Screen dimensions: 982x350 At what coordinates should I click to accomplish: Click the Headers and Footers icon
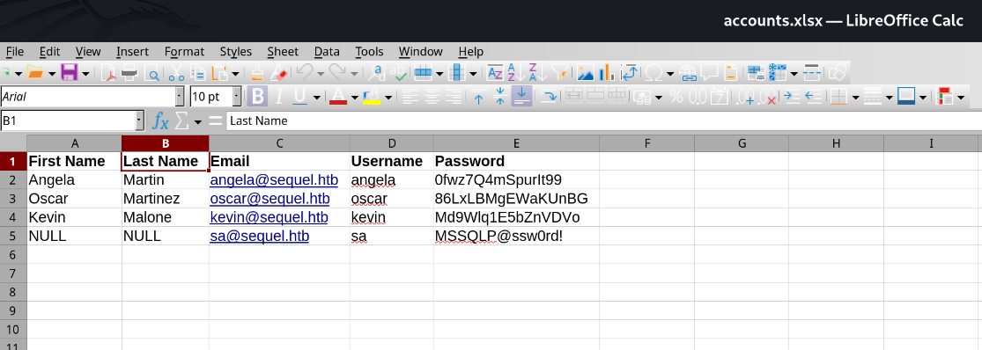click(731, 73)
